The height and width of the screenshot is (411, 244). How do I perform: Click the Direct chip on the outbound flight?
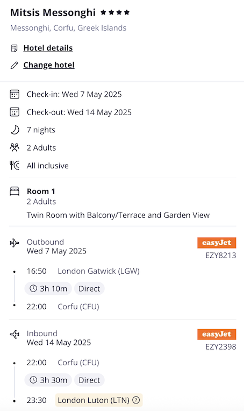click(89, 288)
